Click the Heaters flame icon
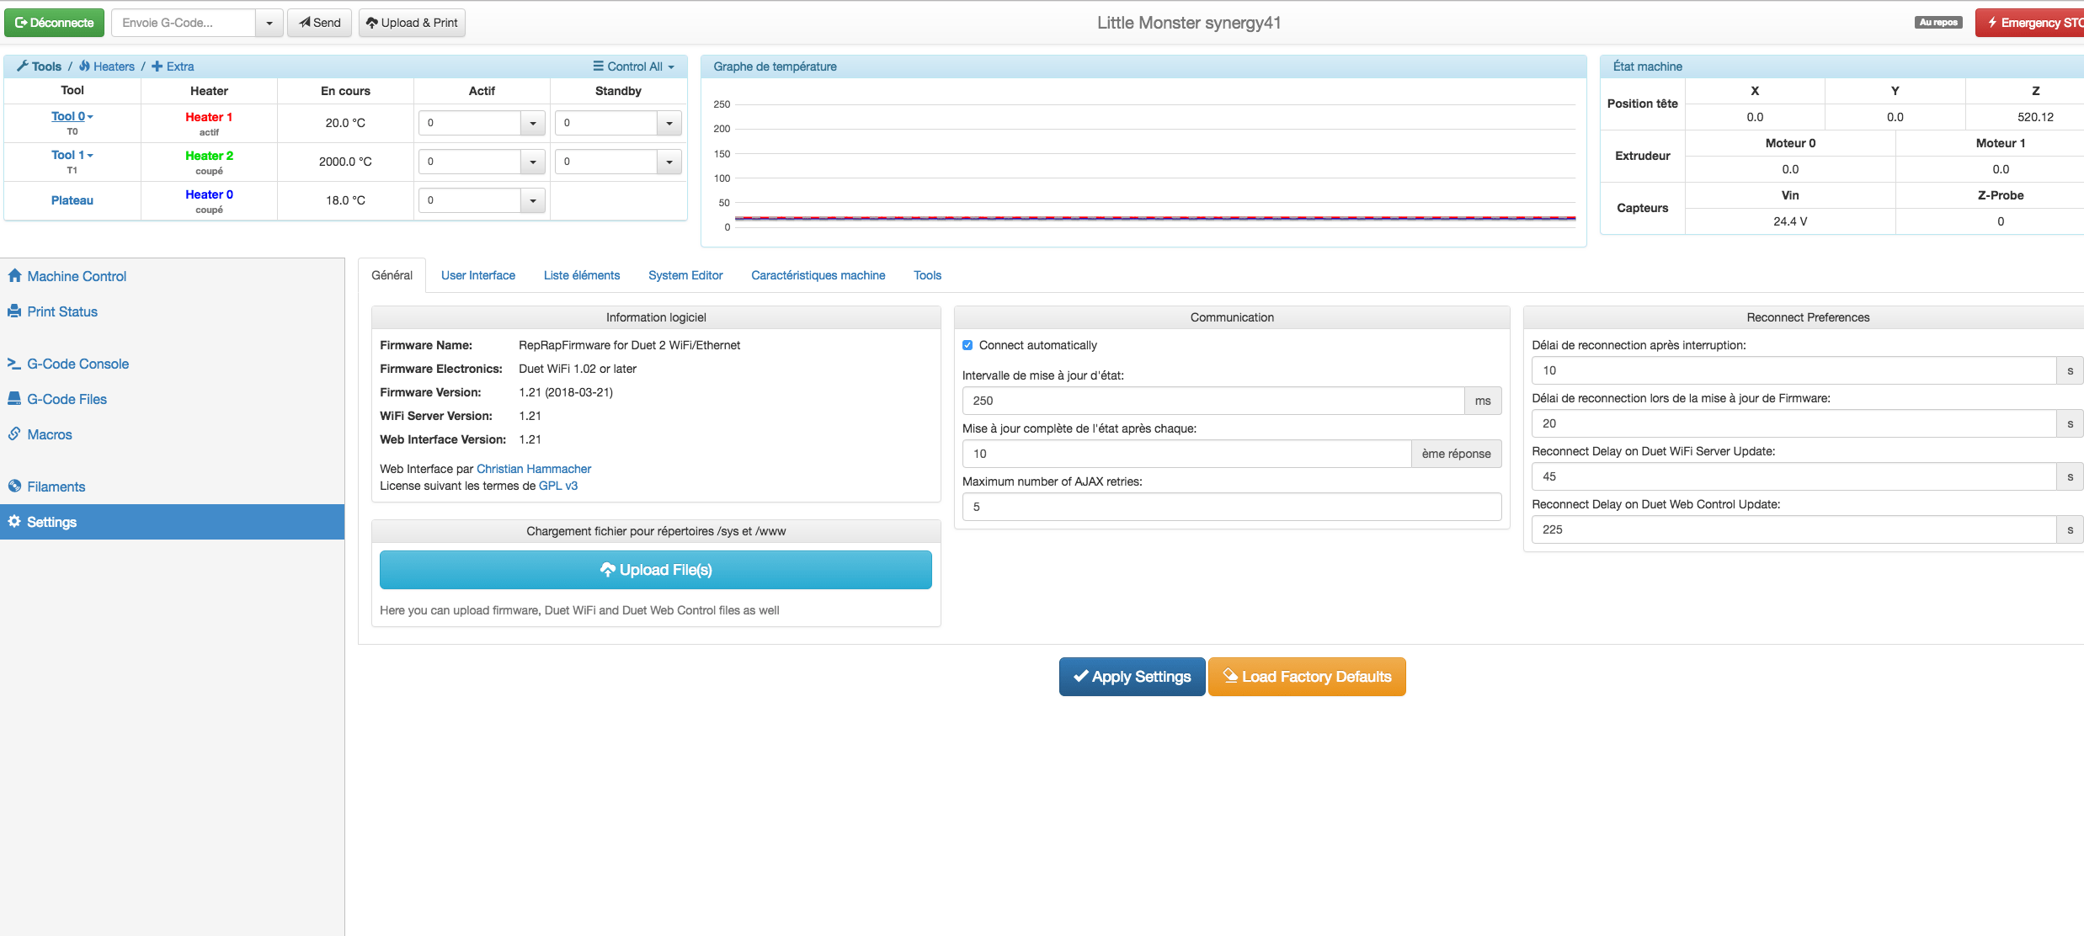 (x=84, y=66)
